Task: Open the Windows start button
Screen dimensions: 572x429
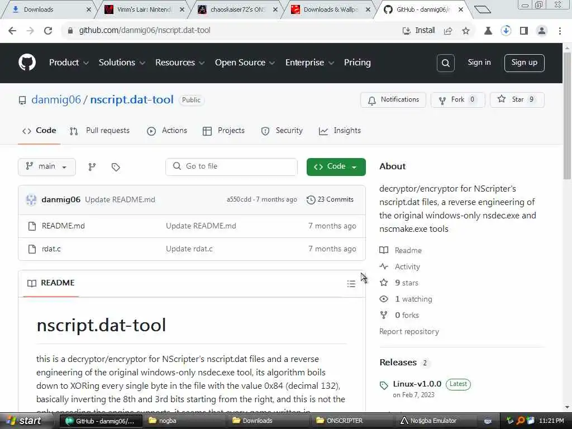Action: [24, 421]
